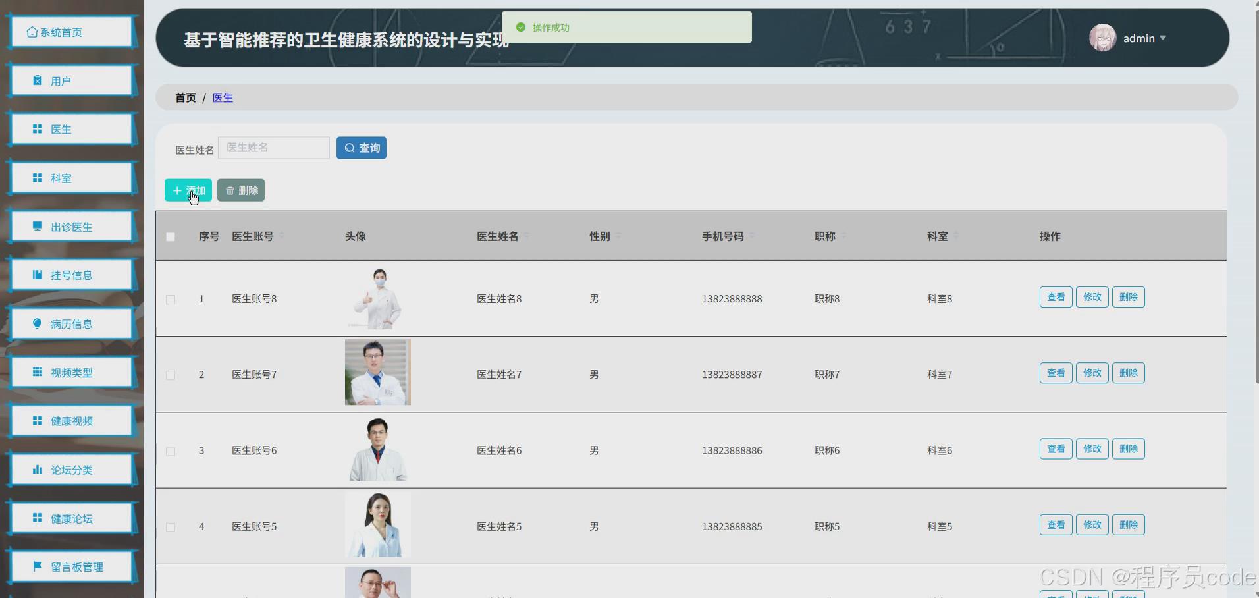Image resolution: width=1259 pixels, height=598 pixels.
Task: Click 查看 for 医生账号5
Action: click(x=1056, y=525)
